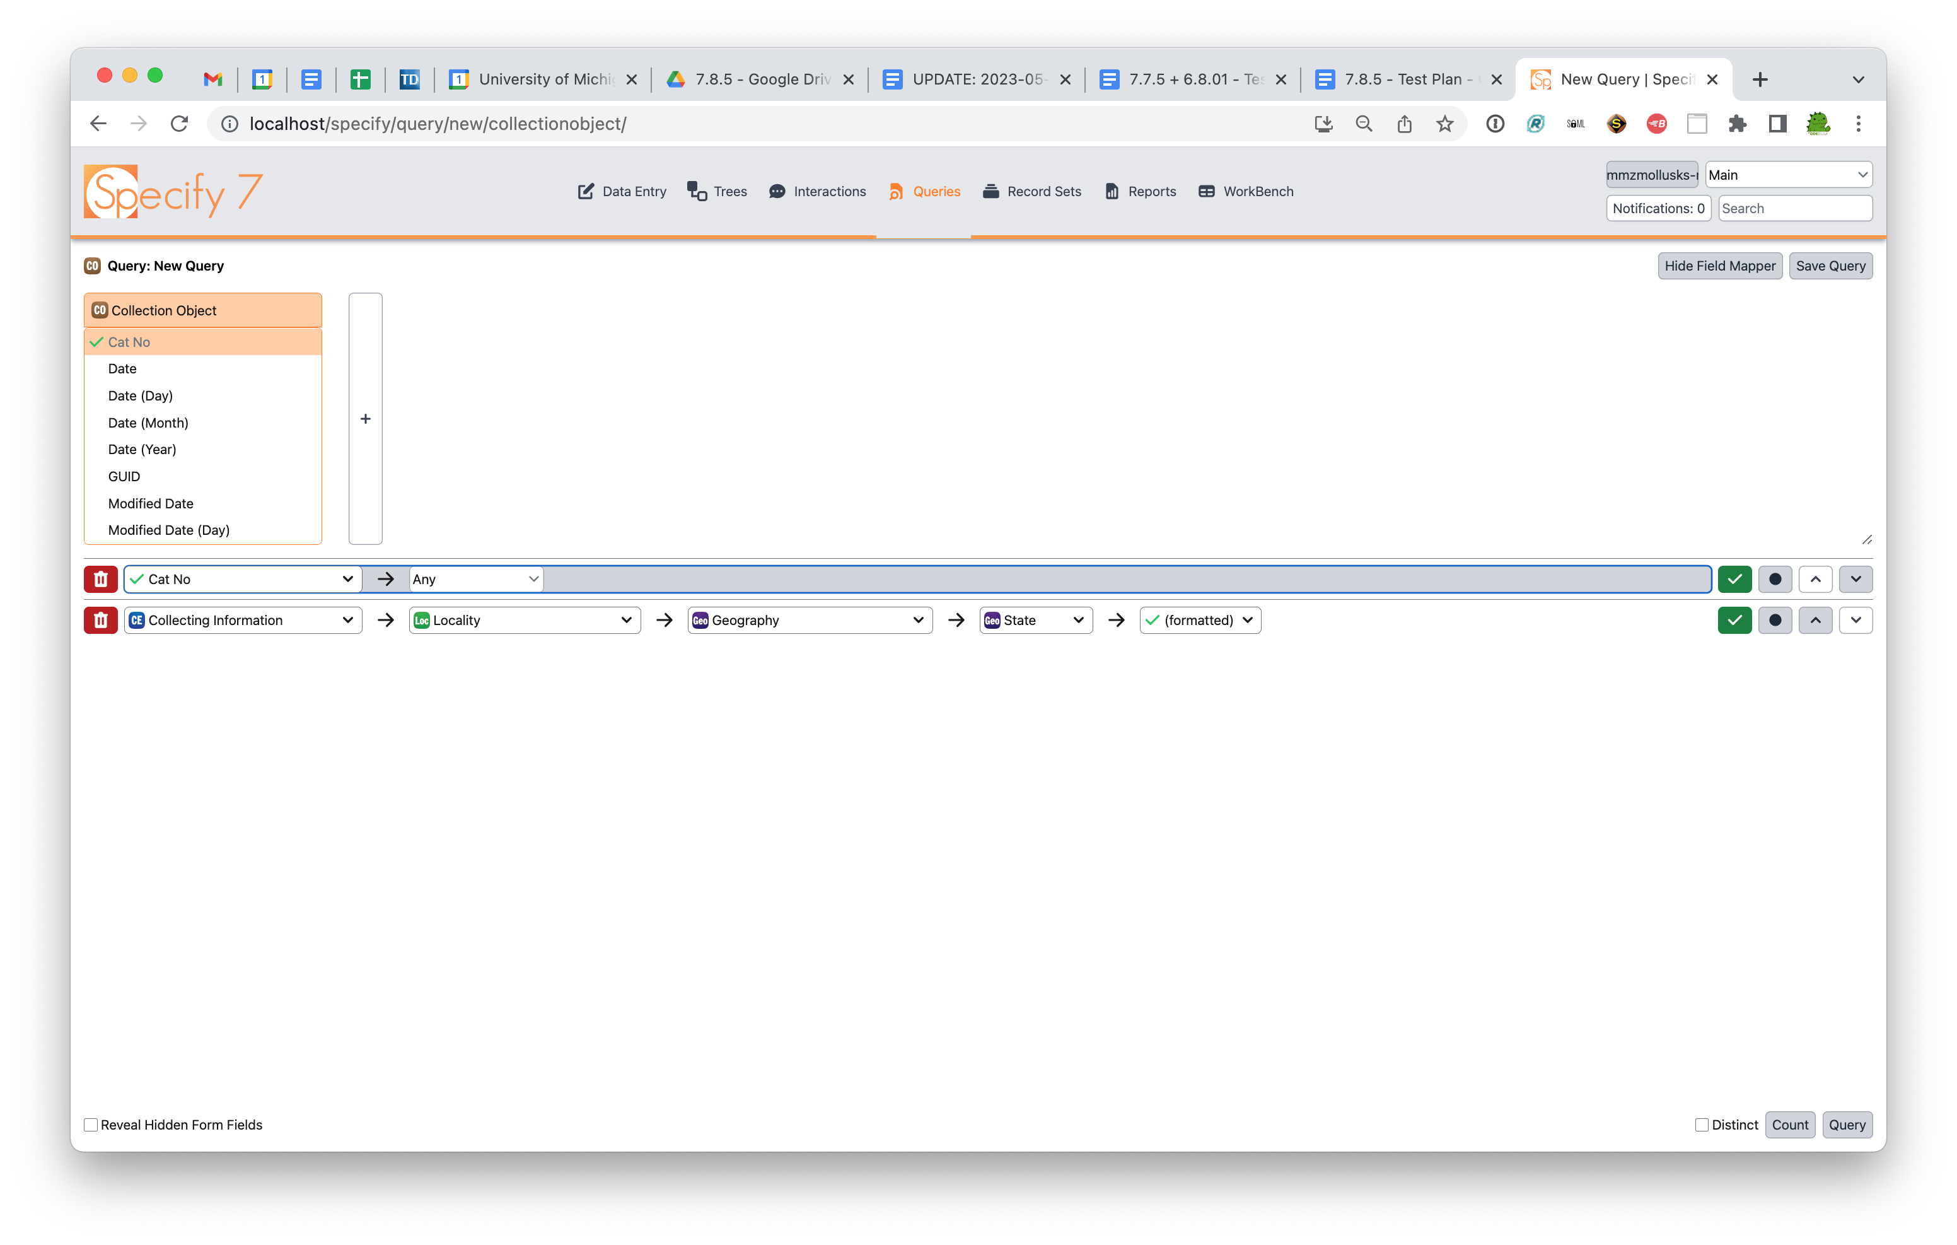Viewport: 1957px width, 1245px height.
Task: Toggle the green checkmark on the Cat No row
Action: click(1735, 579)
